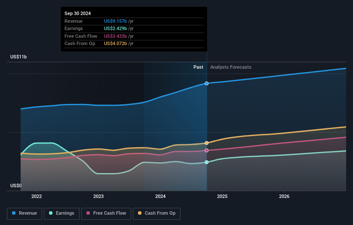Image resolution: width=353 pixels, height=225 pixels.
Task: Click the US$4.072b cash from op value
Action: (115, 44)
